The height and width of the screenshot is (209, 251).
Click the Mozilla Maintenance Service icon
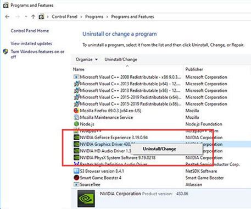[x=76, y=117]
